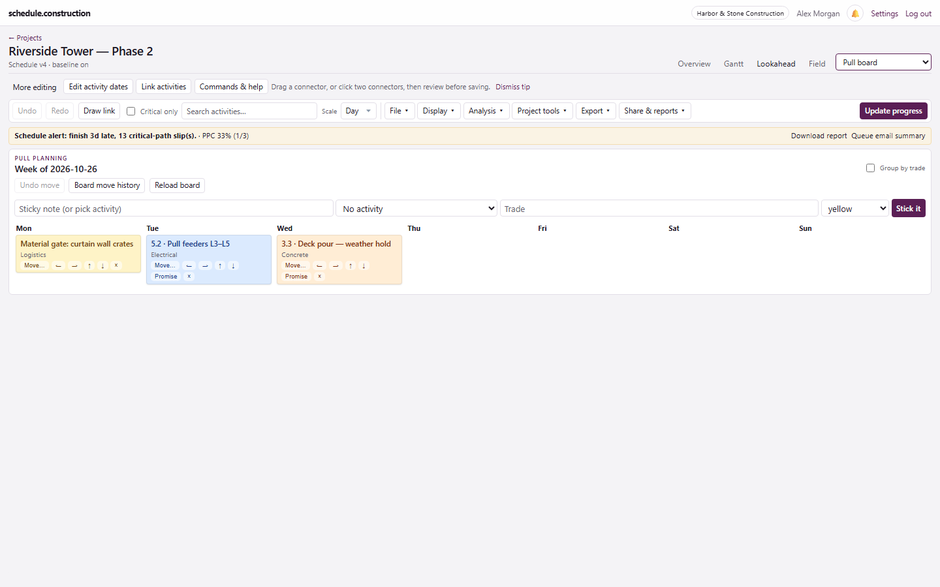Remove the Deck pour weather hold card
Viewport: 940px width, 587px height.
(x=320, y=277)
